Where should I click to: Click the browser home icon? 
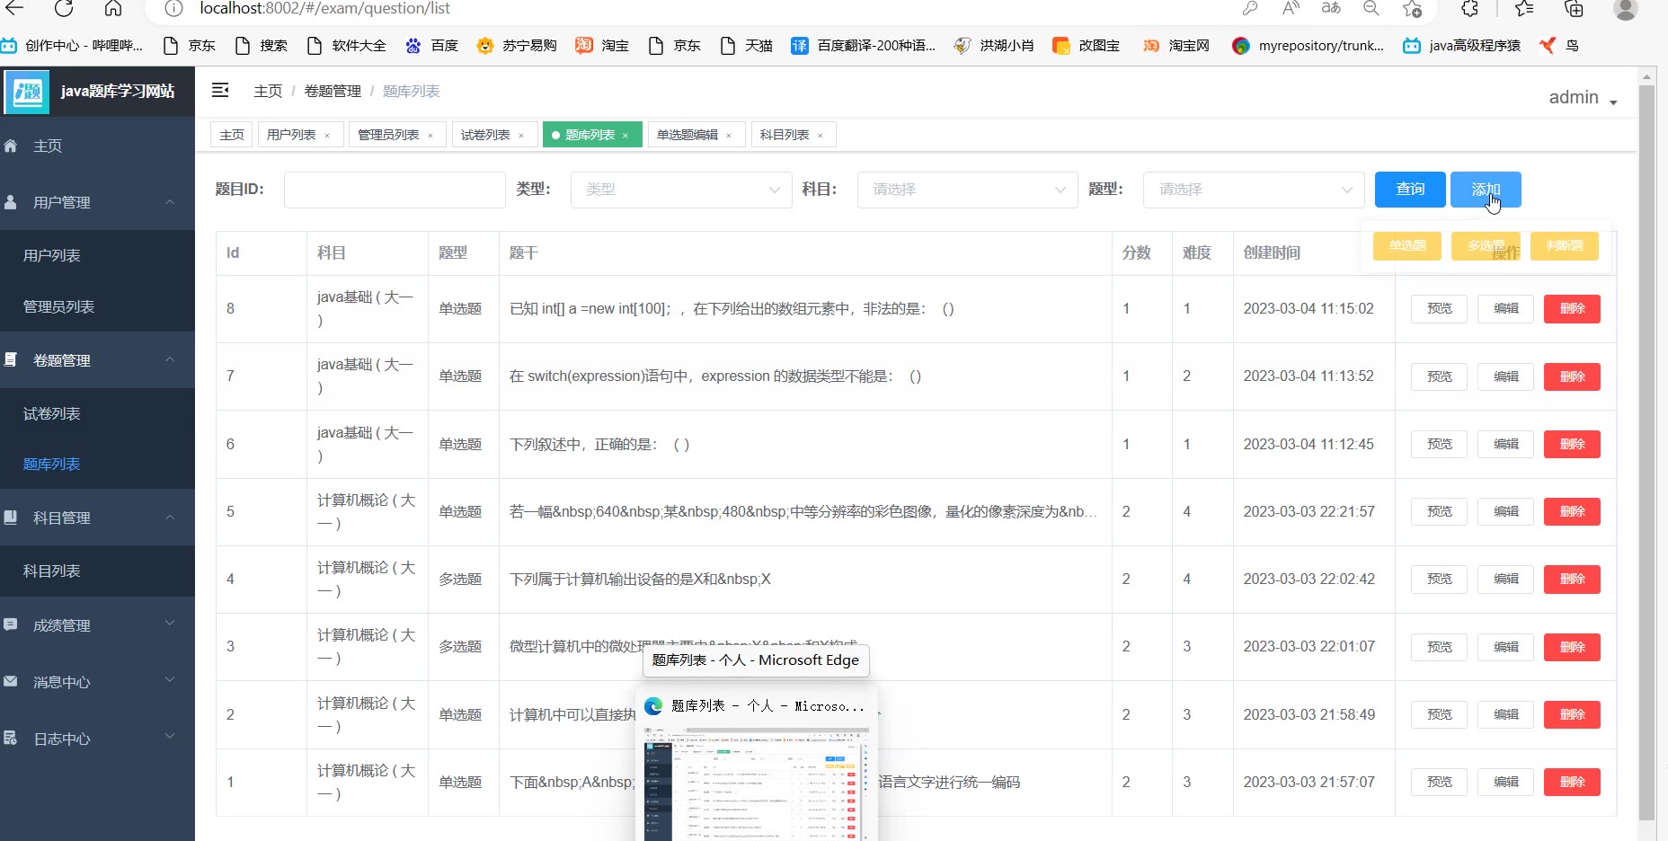113,9
